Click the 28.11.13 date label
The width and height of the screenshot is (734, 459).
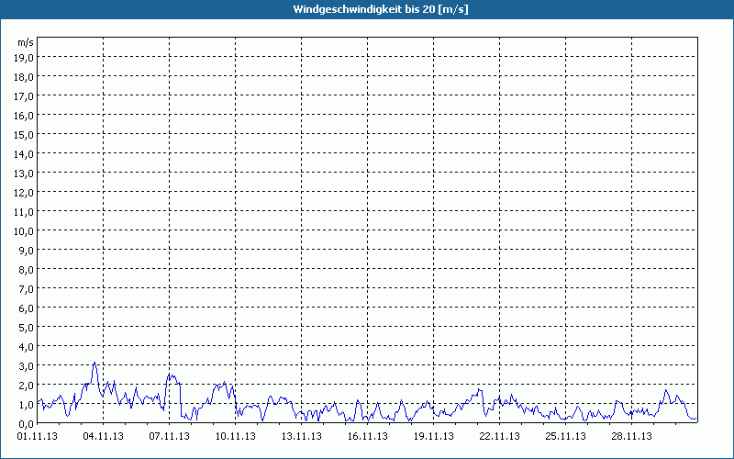(631, 437)
